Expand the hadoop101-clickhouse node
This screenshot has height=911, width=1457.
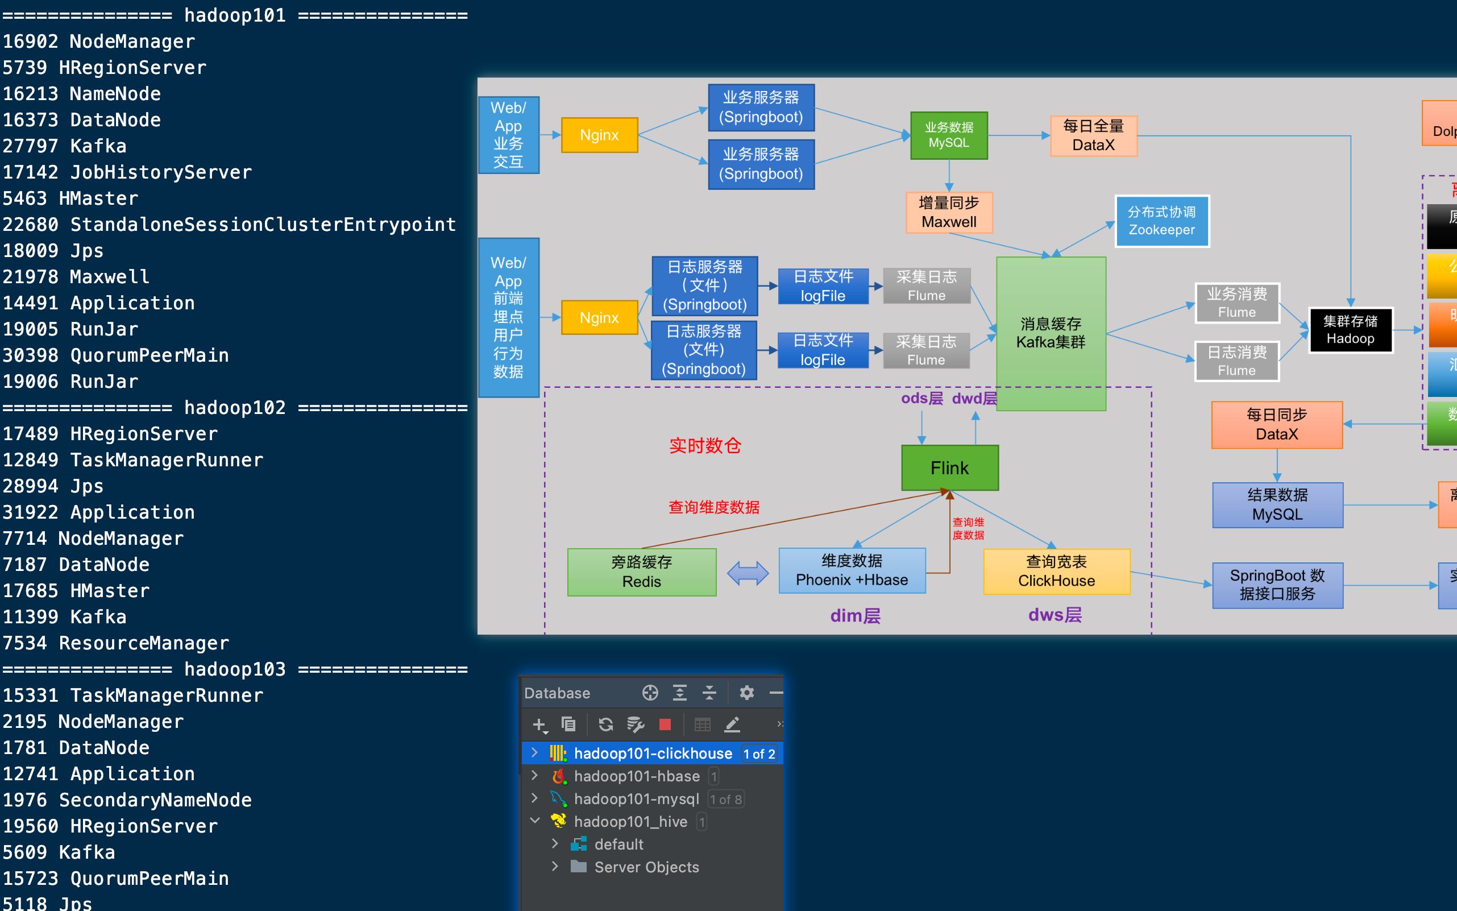[534, 752]
